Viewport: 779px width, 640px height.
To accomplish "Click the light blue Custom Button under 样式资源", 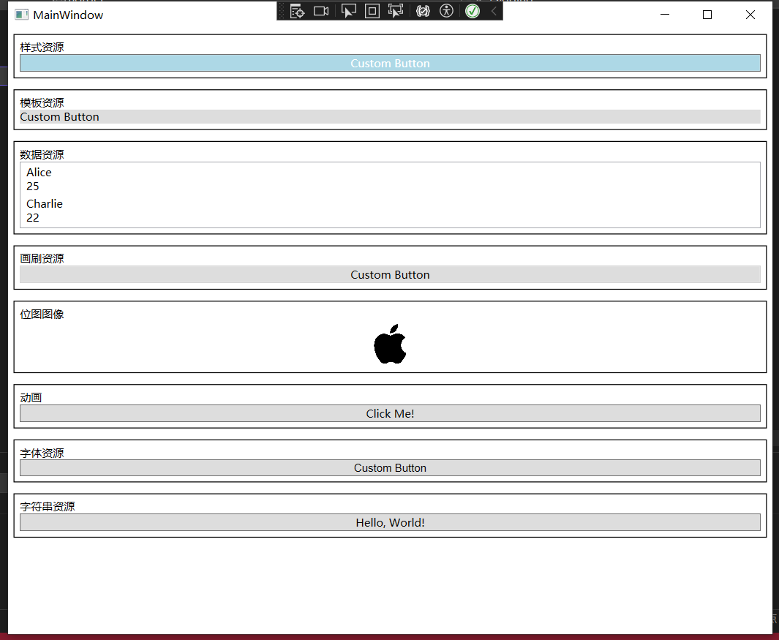I will pos(390,63).
